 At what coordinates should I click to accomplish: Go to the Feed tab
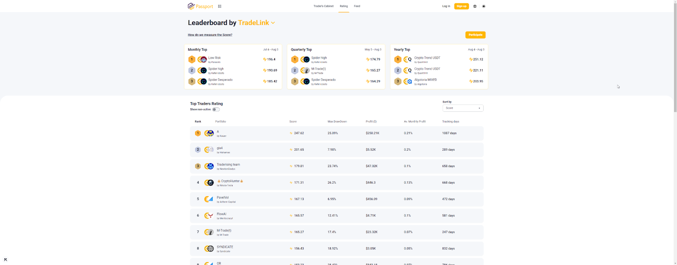coord(357,6)
